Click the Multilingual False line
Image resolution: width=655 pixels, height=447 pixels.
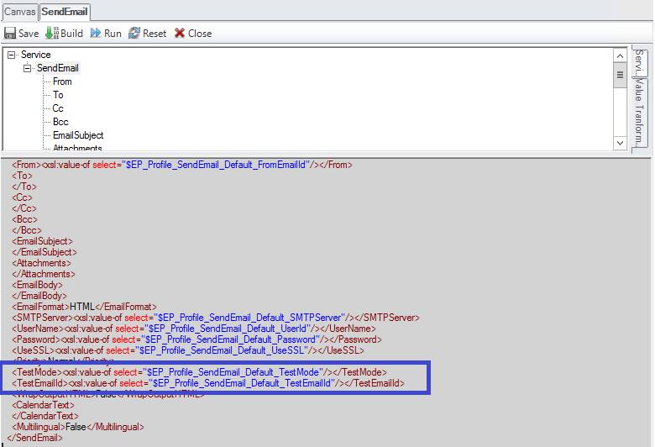tap(78, 427)
